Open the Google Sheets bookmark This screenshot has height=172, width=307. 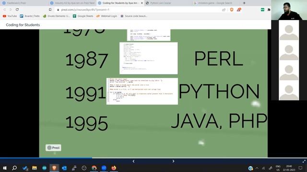83,16
